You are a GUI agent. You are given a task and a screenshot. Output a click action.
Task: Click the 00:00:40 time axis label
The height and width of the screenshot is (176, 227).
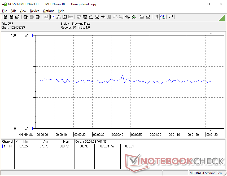tap(117, 135)
